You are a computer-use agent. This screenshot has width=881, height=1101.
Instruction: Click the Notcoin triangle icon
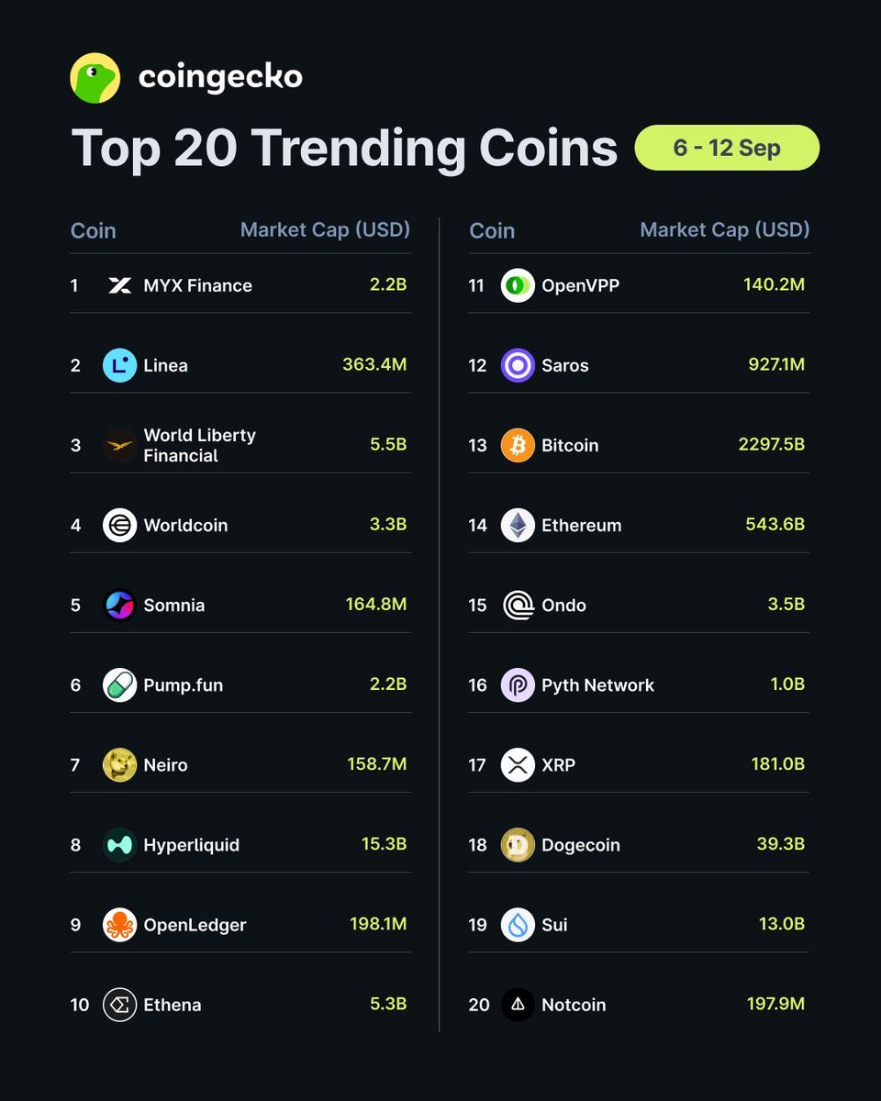coord(518,1005)
